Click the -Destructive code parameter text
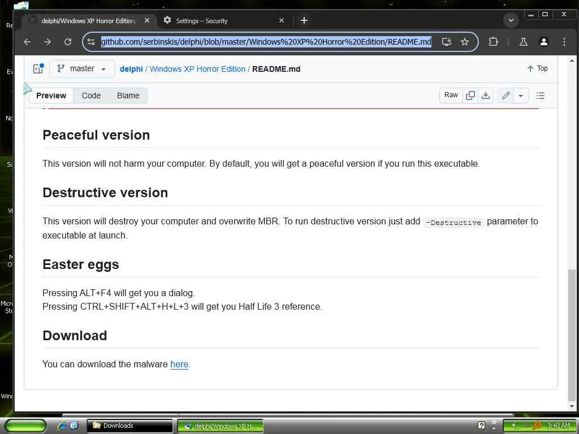This screenshot has width=579, height=434. click(x=453, y=223)
